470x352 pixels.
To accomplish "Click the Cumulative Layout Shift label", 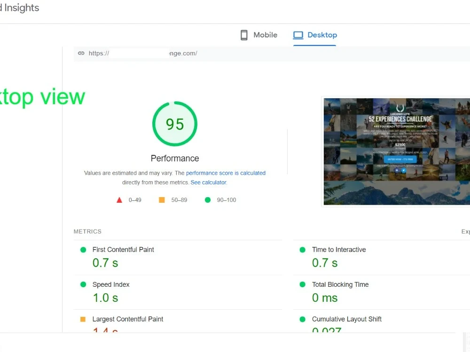I will coord(347,319).
